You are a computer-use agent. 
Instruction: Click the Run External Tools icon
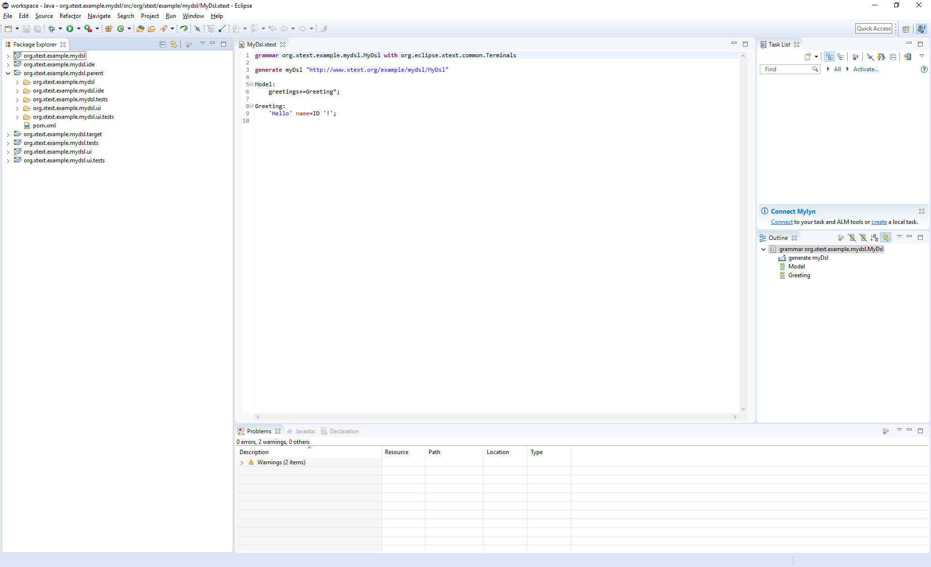pyautogui.click(x=88, y=29)
